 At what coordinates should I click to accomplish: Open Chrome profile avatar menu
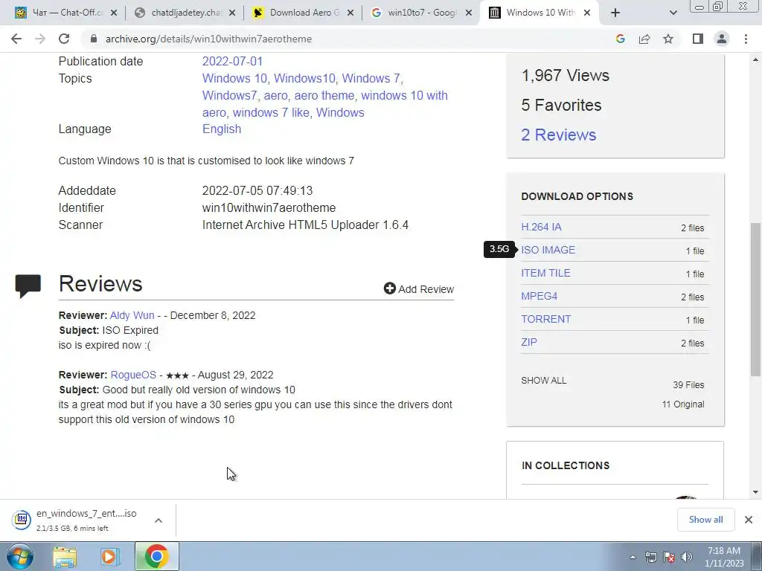(x=722, y=39)
